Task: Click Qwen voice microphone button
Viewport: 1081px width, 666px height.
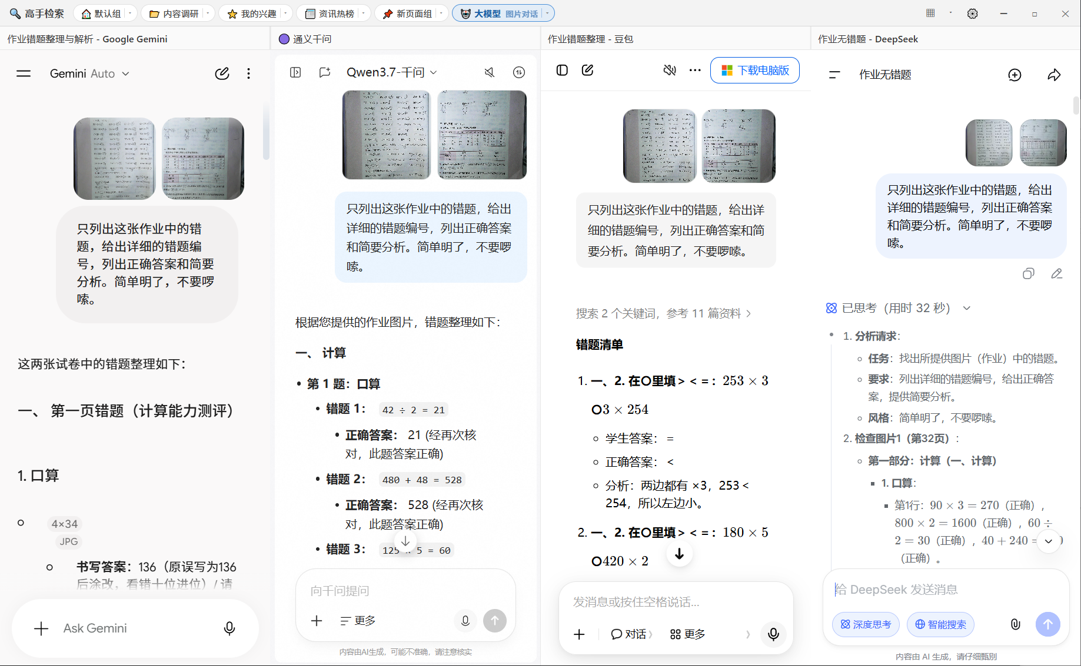Action: pos(465,621)
